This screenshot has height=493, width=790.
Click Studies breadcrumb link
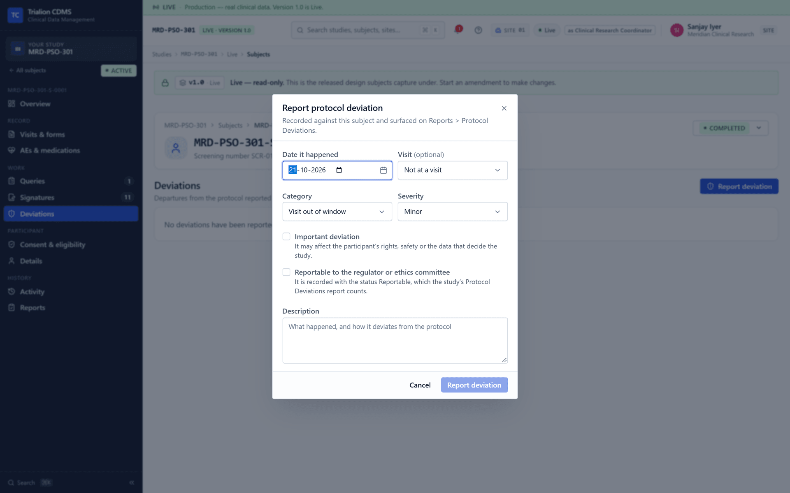(162, 54)
